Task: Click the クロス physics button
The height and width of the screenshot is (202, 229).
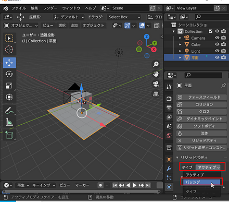Action: click(201, 112)
